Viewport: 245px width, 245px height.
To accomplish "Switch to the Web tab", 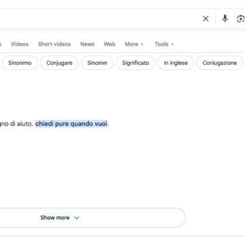I will click(110, 44).
